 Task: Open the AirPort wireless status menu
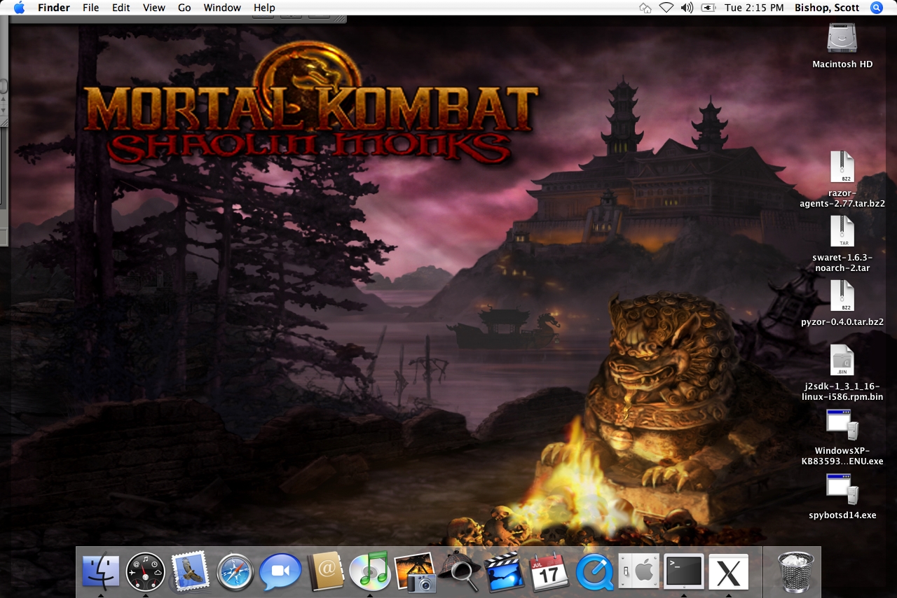coord(666,8)
